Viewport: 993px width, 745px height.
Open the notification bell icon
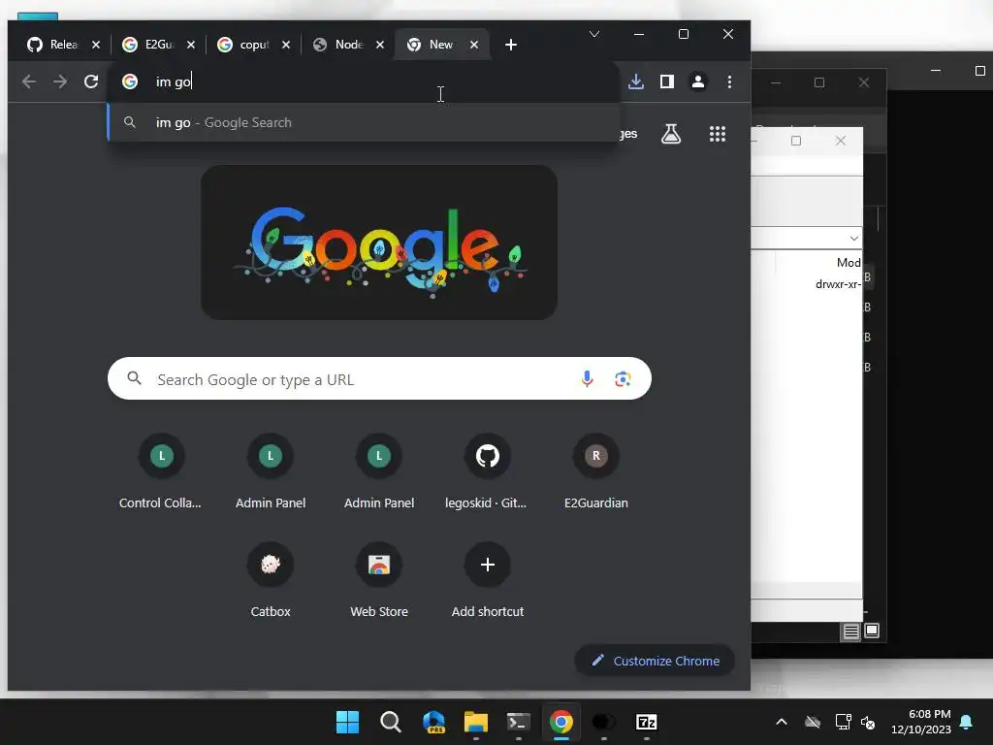pos(967,722)
